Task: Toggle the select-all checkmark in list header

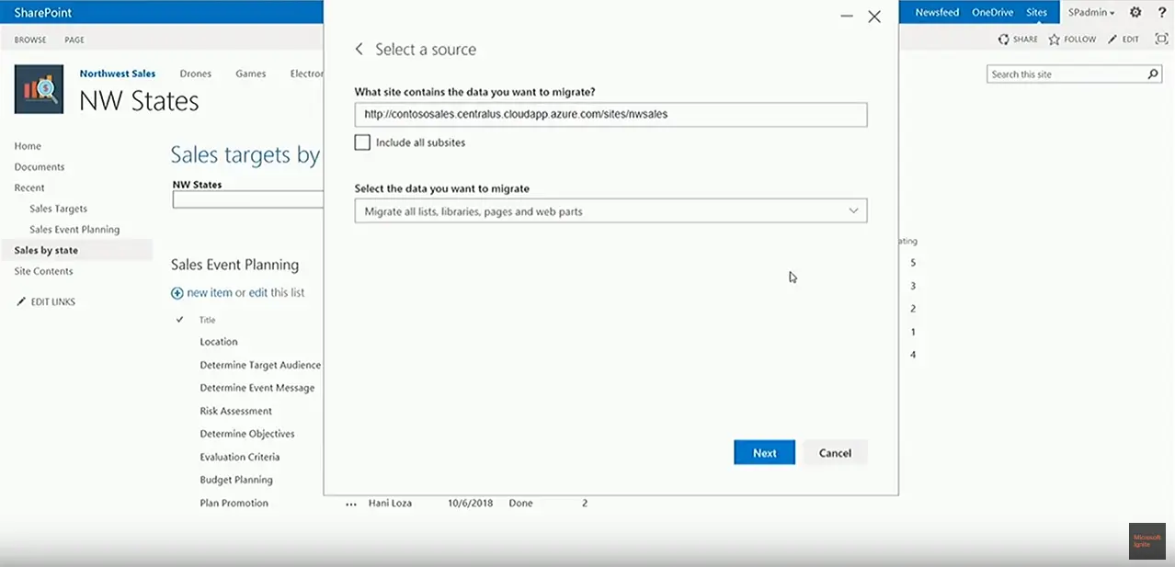Action: pyautogui.click(x=179, y=320)
